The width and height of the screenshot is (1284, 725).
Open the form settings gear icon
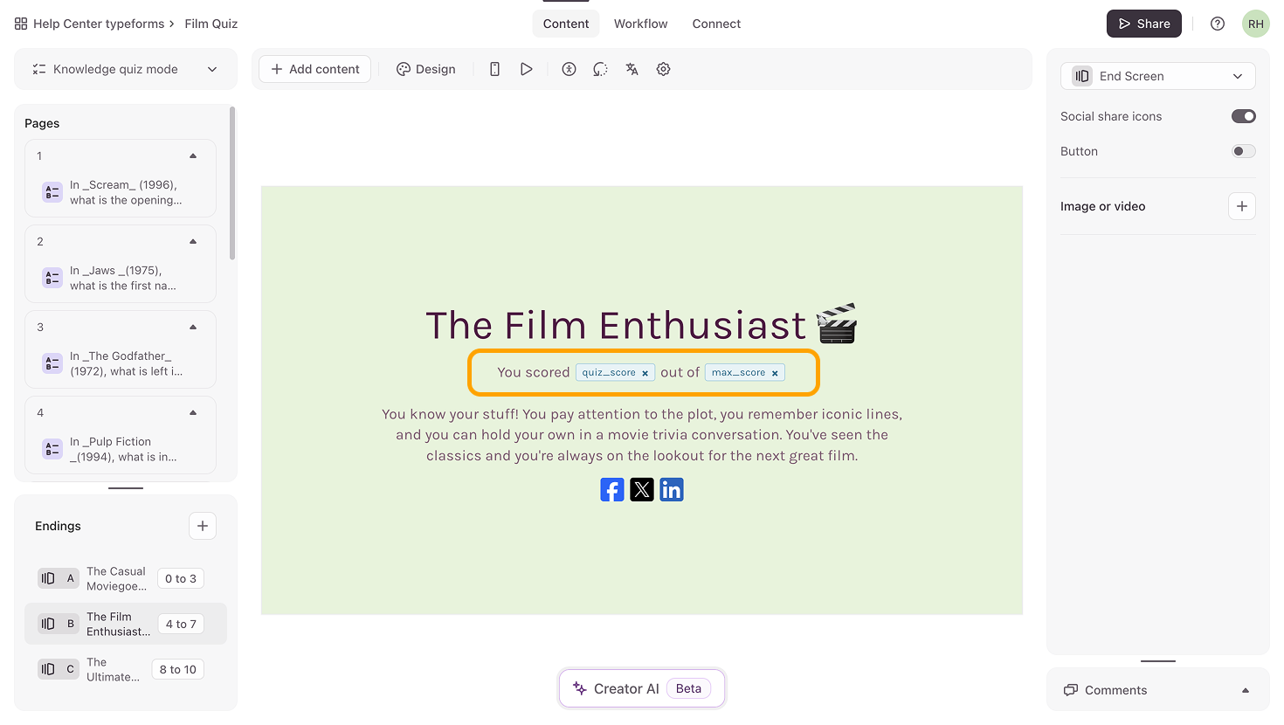(x=663, y=69)
